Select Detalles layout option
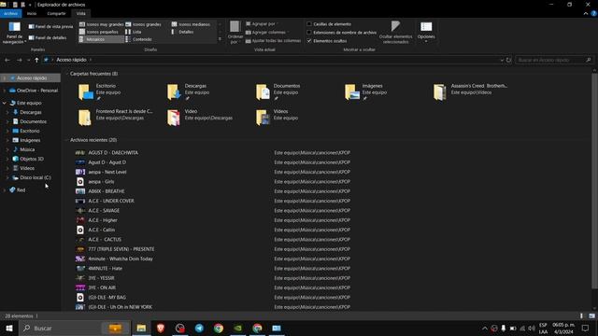 (183, 32)
